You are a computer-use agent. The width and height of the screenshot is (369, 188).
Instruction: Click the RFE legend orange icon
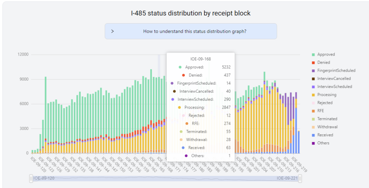coord(313,111)
